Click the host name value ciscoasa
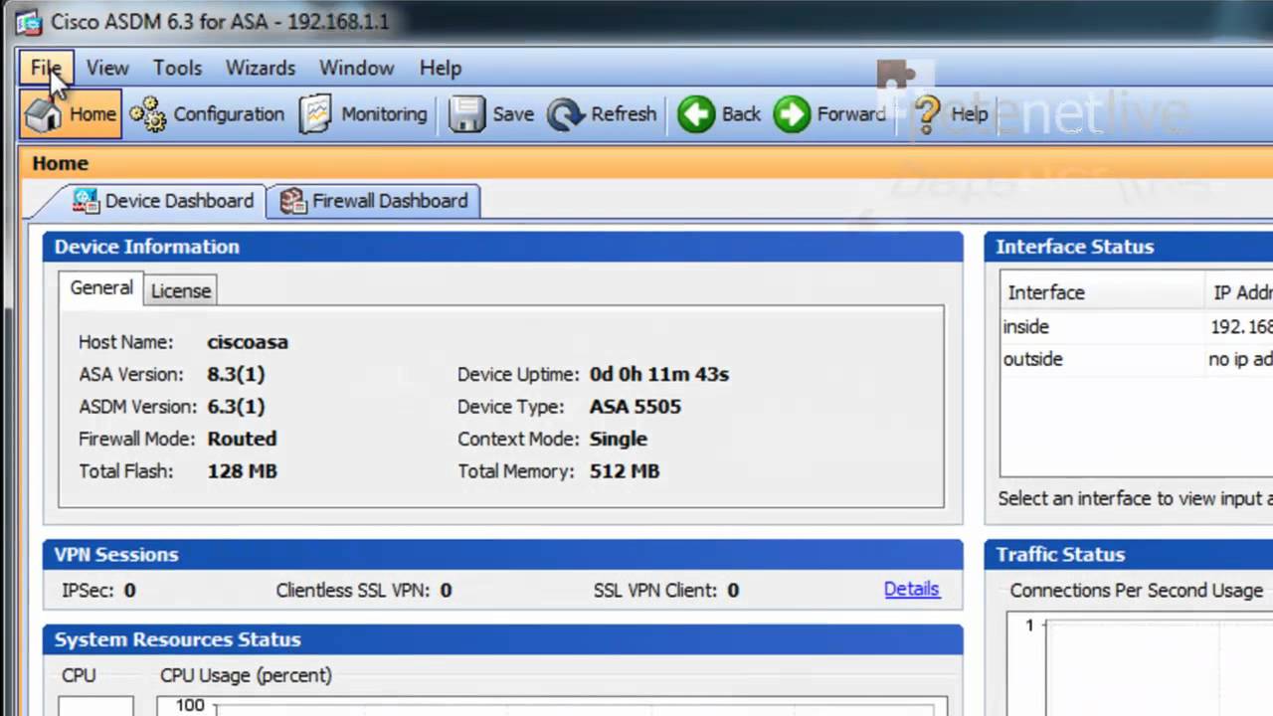The height and width of the screenshot is (716, 1273). tap(248, 342)
